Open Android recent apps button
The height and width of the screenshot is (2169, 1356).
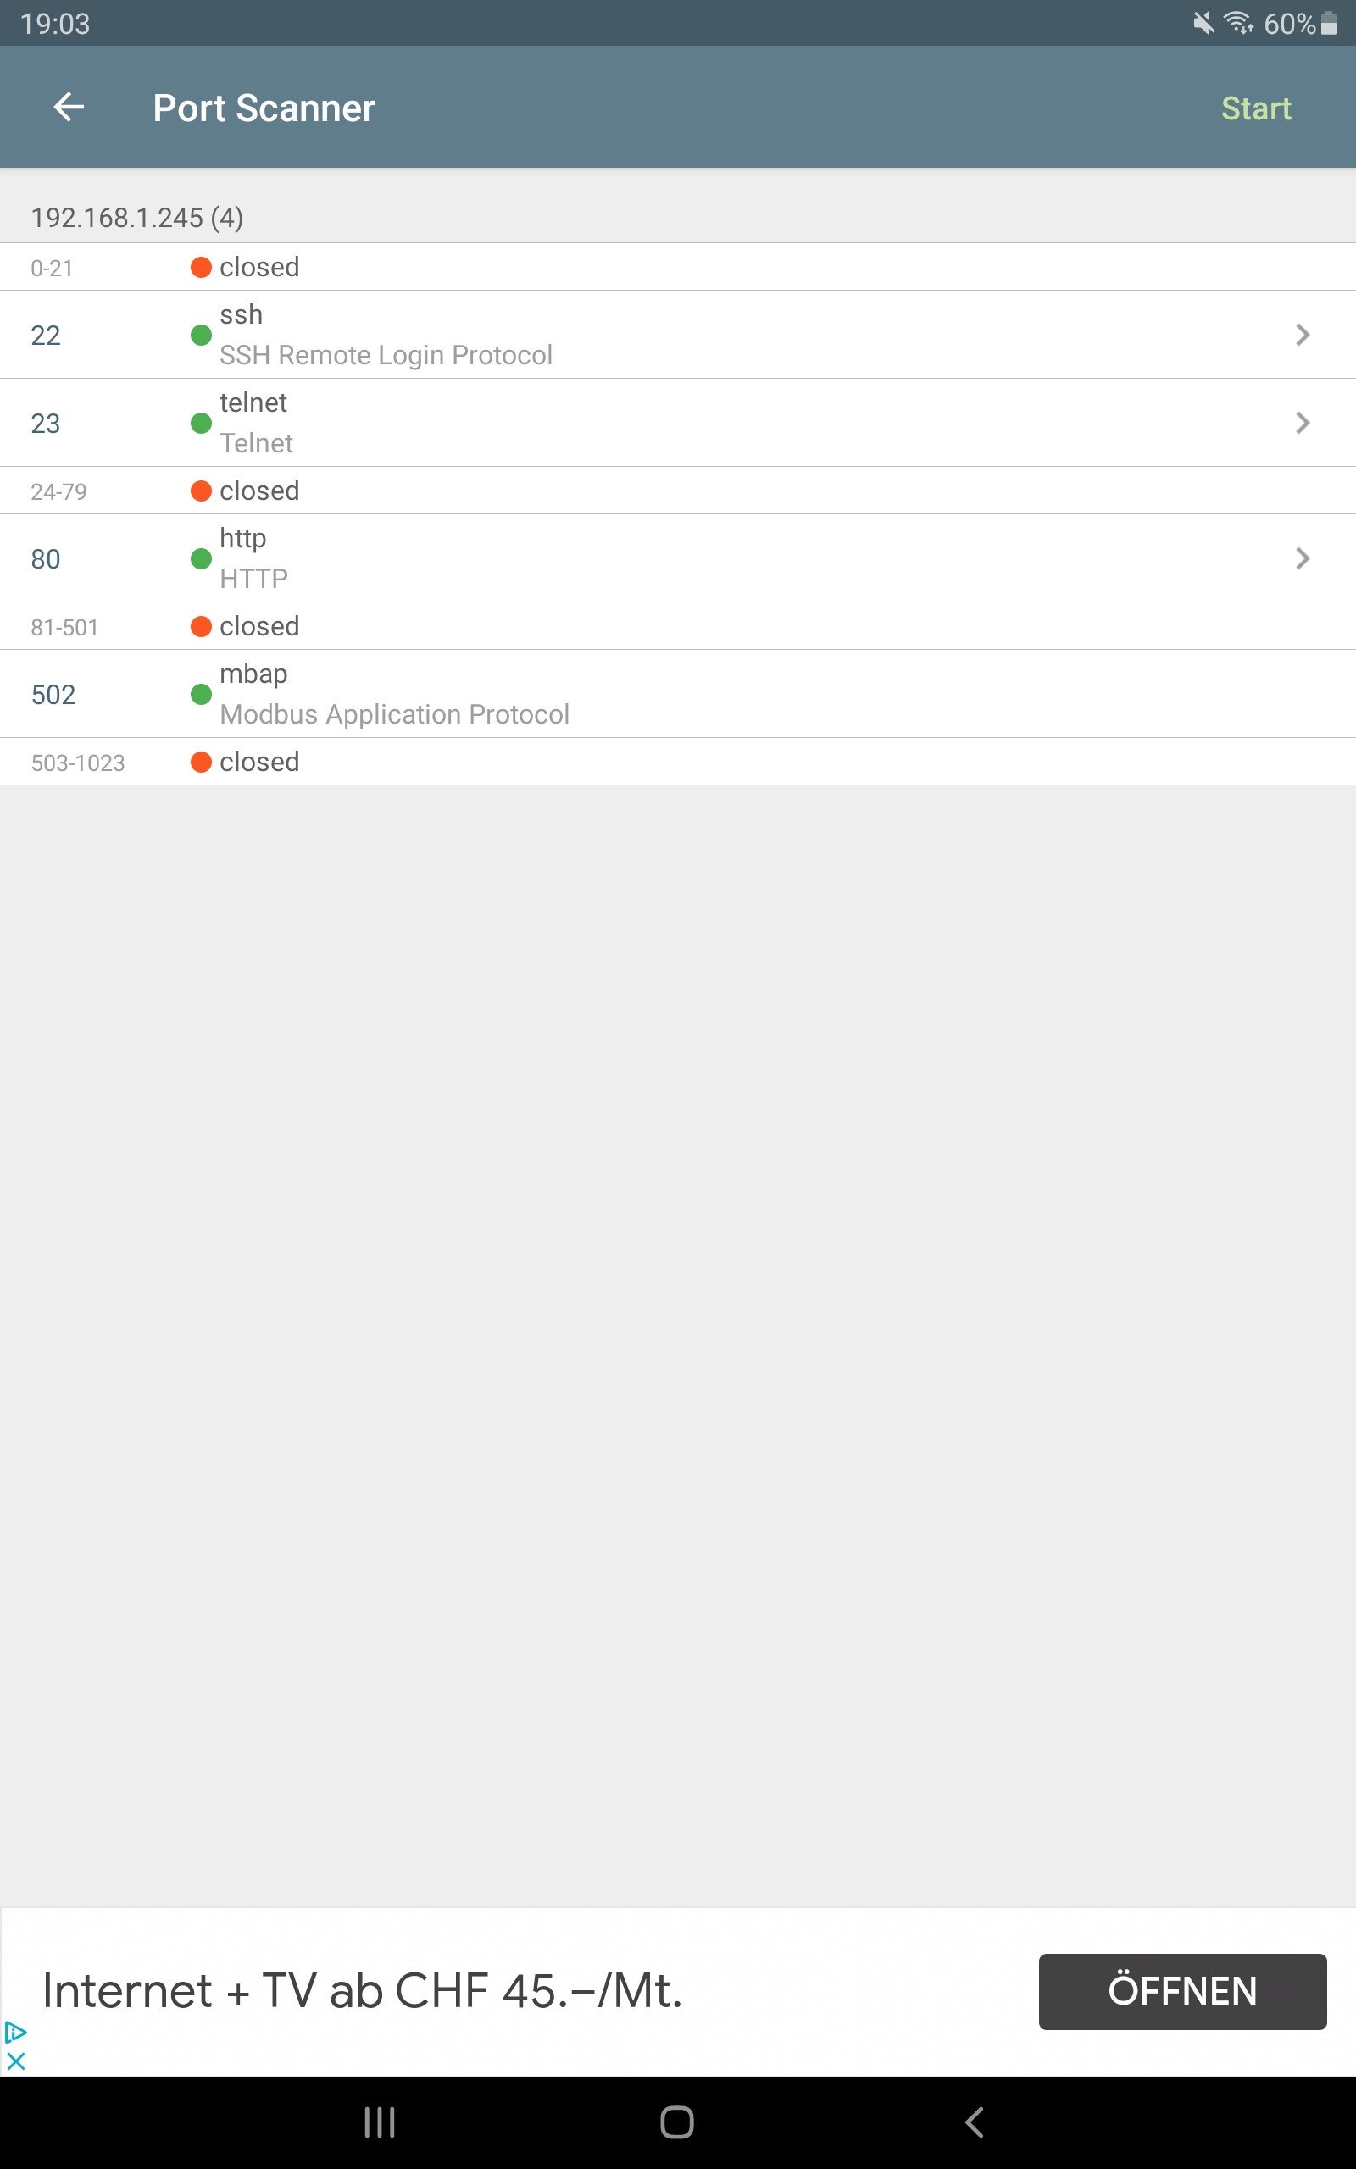(x=380, y=2122)
